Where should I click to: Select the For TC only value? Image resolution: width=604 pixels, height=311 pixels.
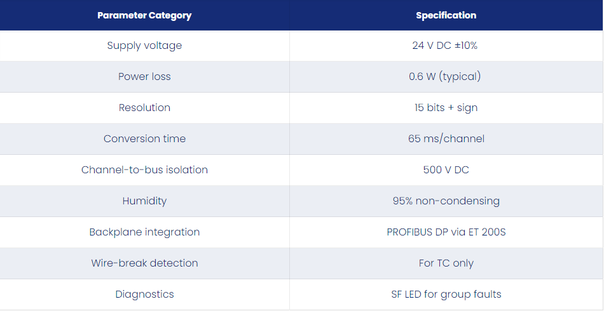[x=446, y=263]
